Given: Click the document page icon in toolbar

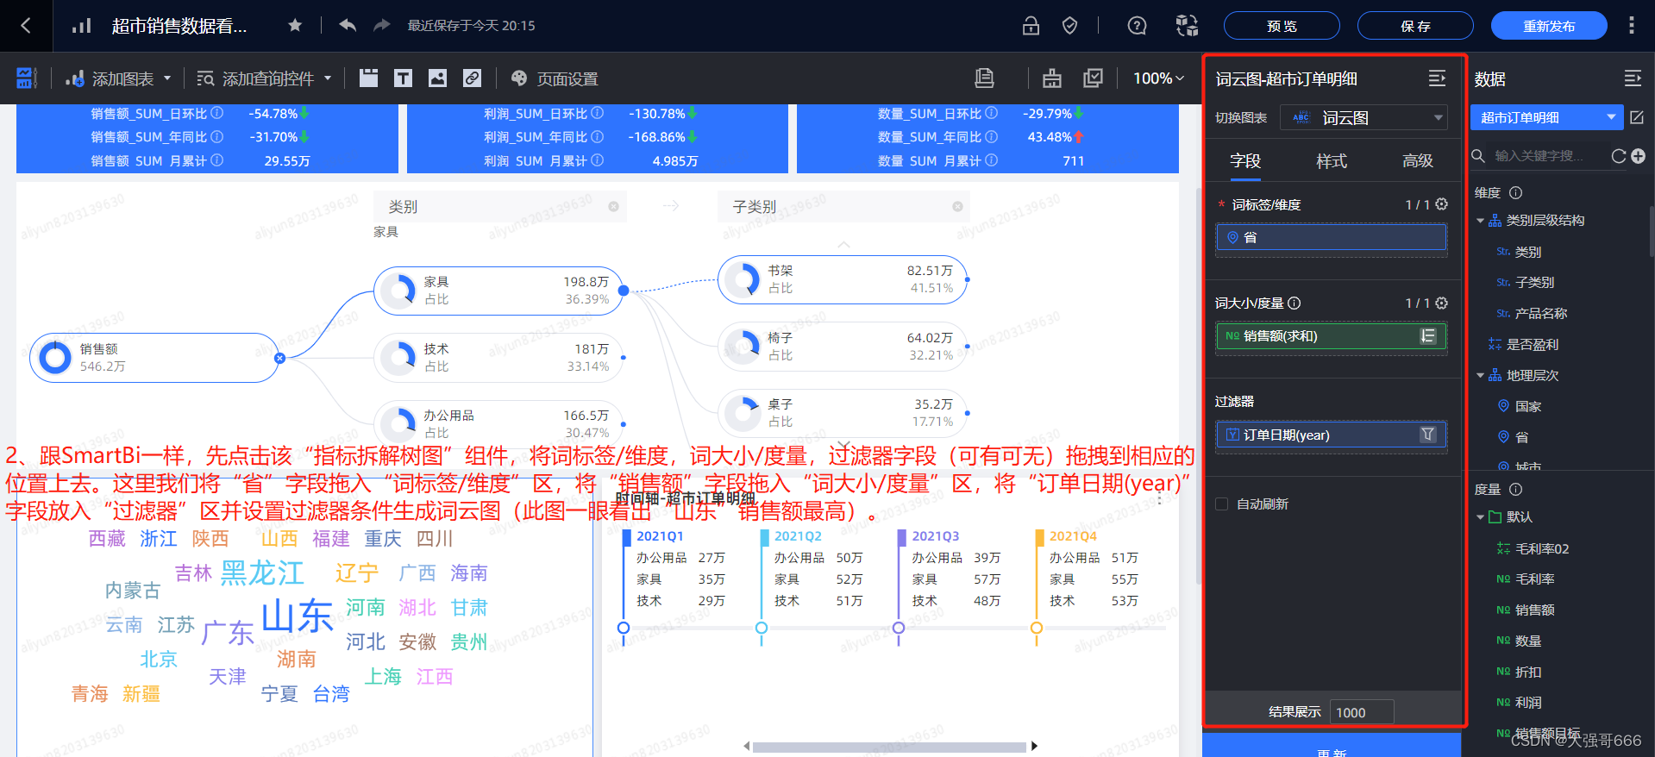Looking at the screenshot, I should click(x=984, y=78).
